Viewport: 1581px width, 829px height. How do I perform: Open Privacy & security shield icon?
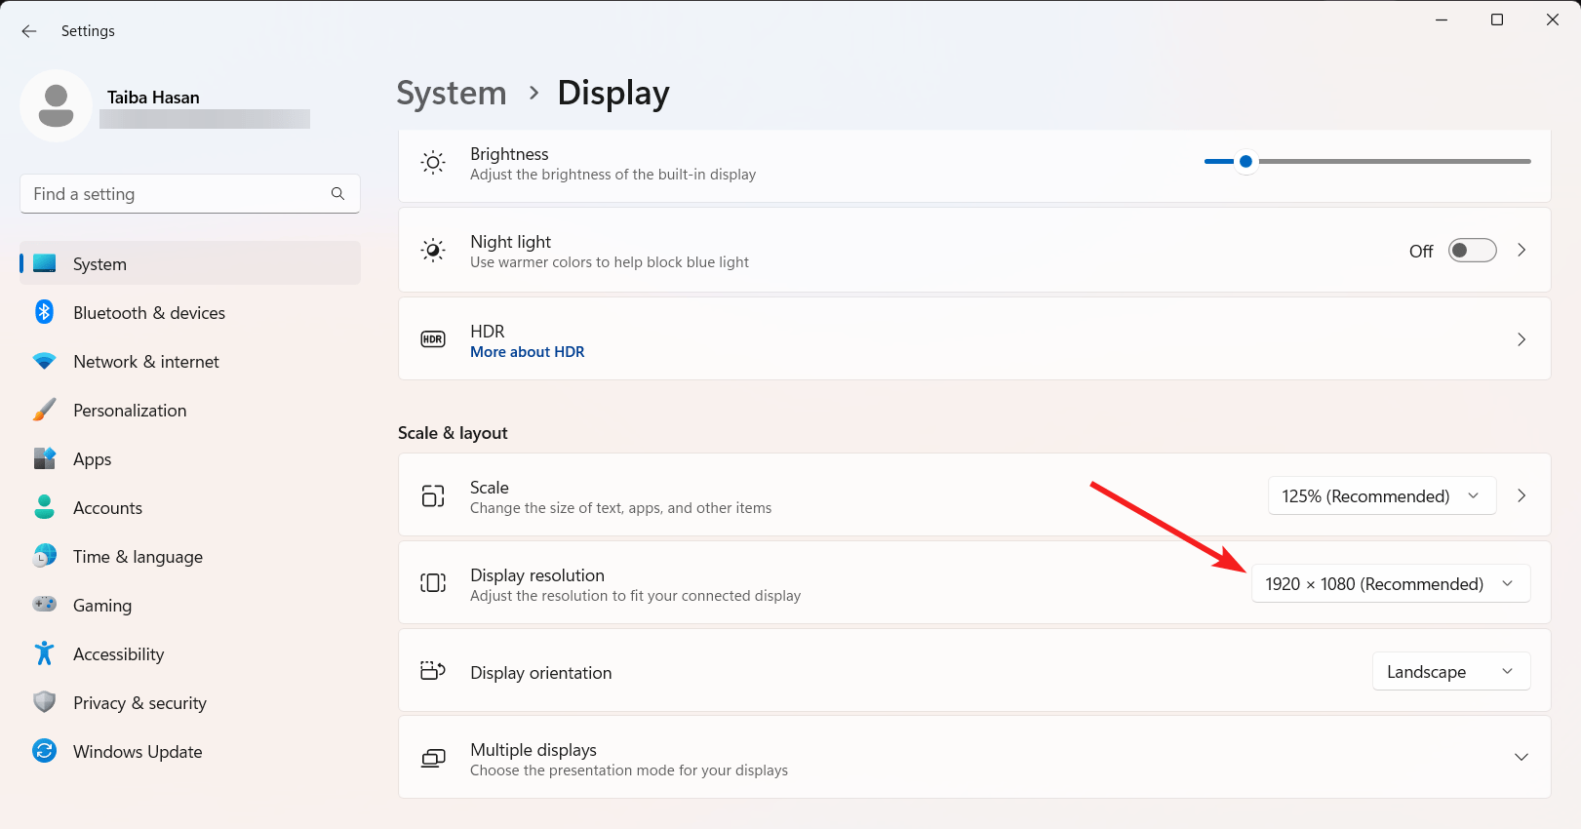pyautogui.click(x=44, y=702)
